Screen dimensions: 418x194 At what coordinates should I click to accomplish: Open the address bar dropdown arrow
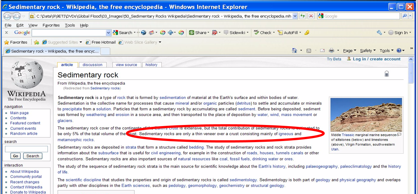click(x=295, y=16)
